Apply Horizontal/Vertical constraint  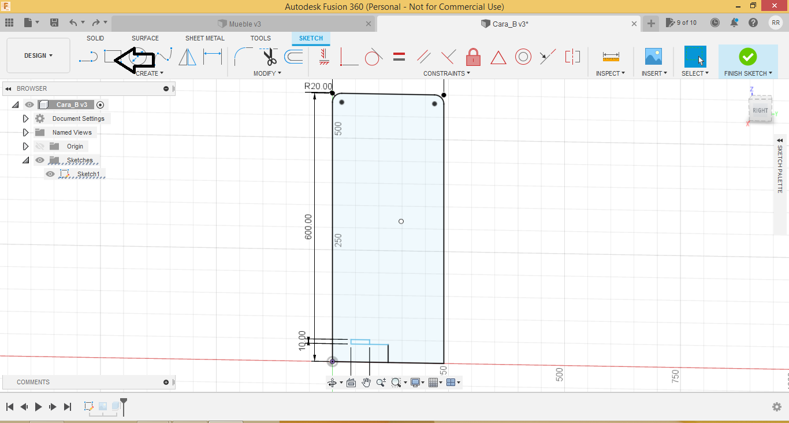click(x=323, y=57)
